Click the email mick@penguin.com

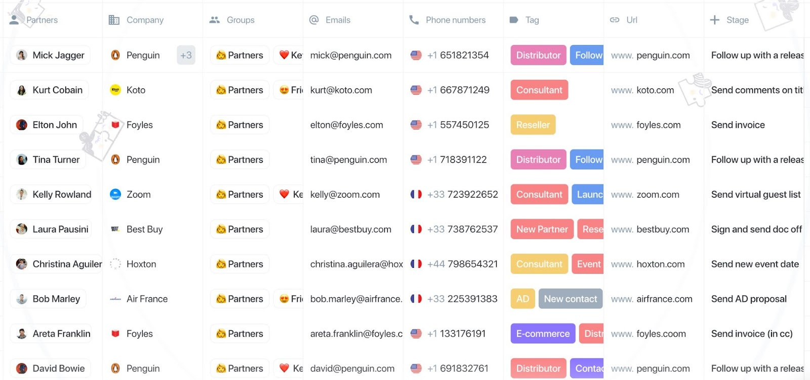coord(351,55)
